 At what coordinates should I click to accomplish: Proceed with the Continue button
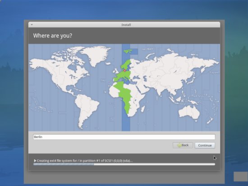pyautogui.click(x=205, y=145)
